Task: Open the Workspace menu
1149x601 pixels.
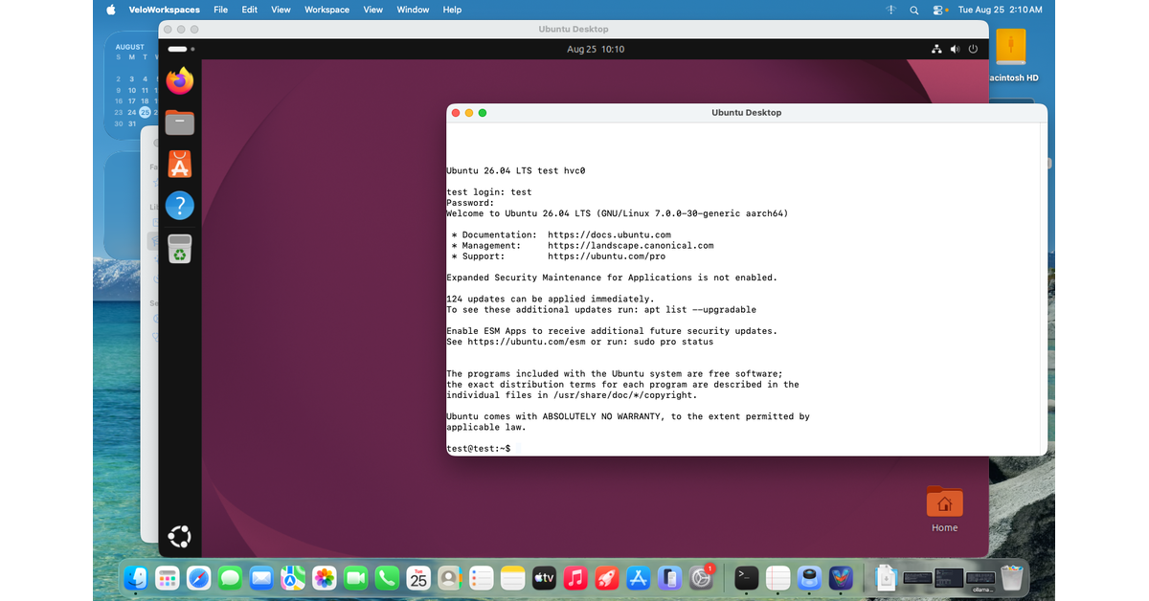Action: (327, 10)
